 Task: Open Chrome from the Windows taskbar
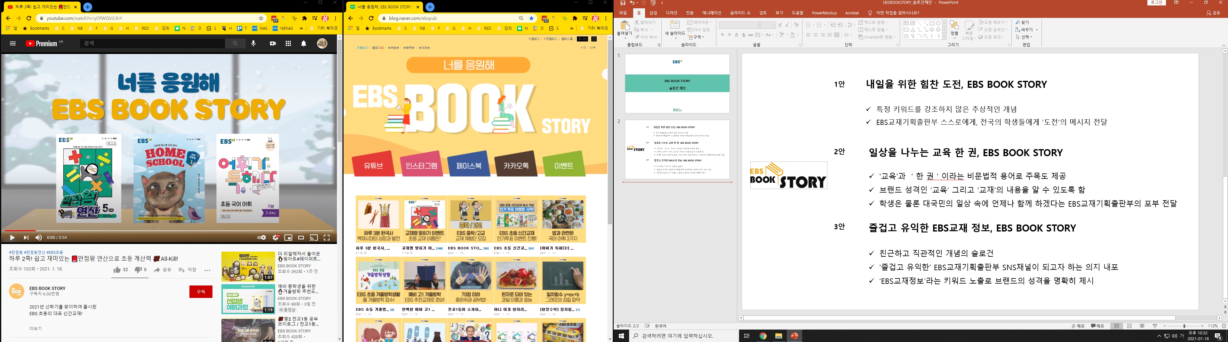point(763,336)
